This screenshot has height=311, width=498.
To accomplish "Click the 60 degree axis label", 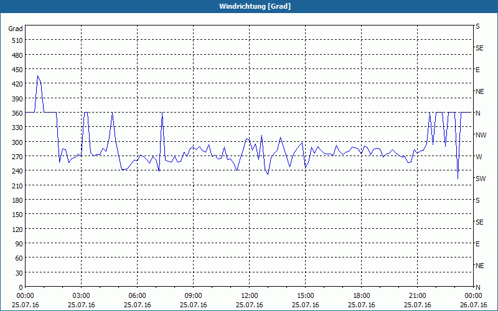I will (19, 258).
